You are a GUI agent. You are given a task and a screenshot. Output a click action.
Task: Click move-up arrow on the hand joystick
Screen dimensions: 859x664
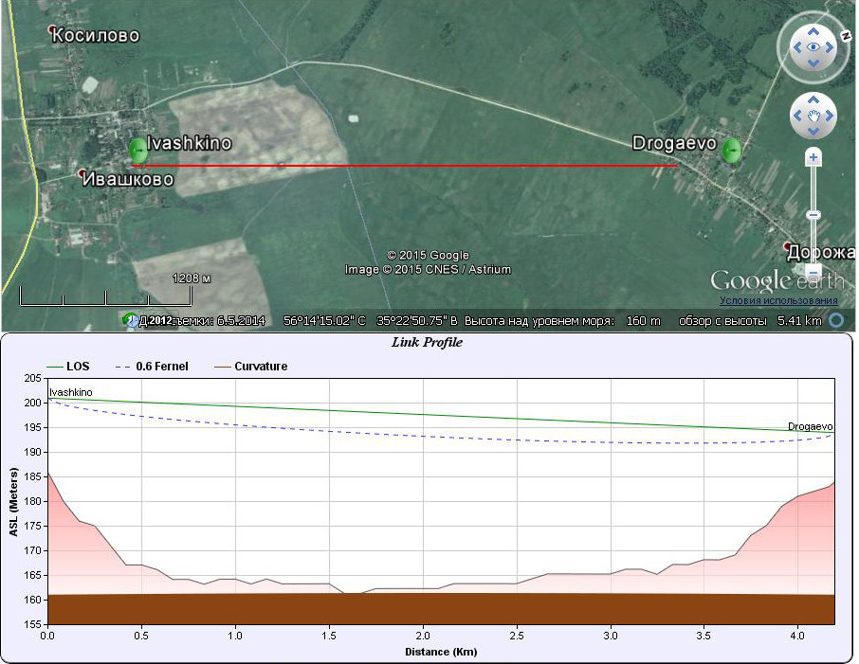pos(813,100)
